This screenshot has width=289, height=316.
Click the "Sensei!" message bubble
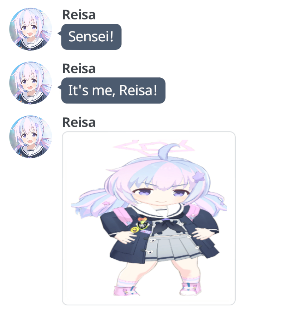(91, 37)
